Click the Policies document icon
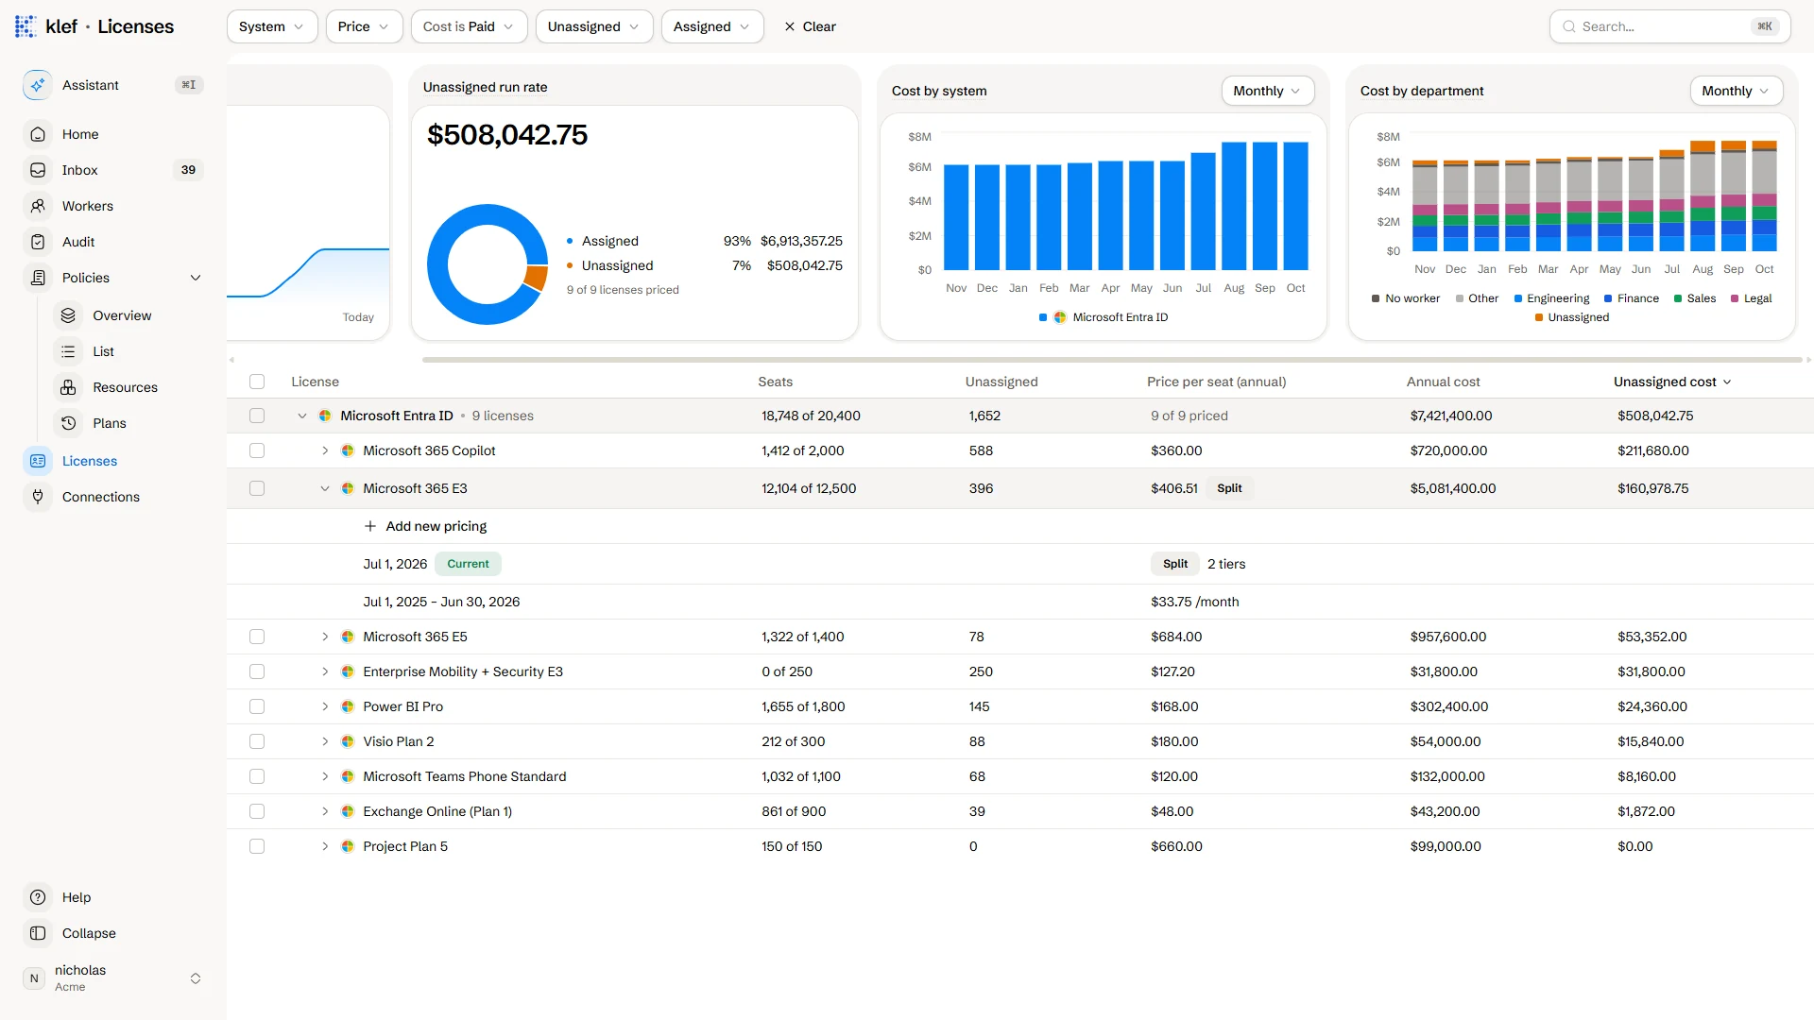The width and height of the screenshot is (1814, 1020). [x=38, y=278]
